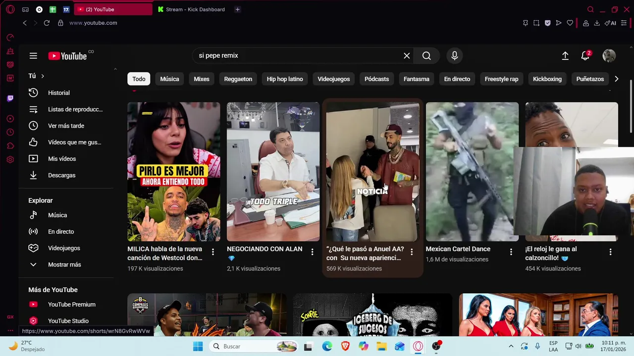Open Easy Setup sliders icon
This screenshot has width=634, height=356.
(x=624, y=23)
